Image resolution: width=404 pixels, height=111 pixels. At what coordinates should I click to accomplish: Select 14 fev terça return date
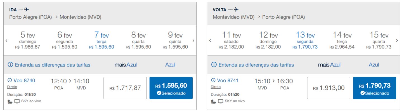[x=342, y=40]
